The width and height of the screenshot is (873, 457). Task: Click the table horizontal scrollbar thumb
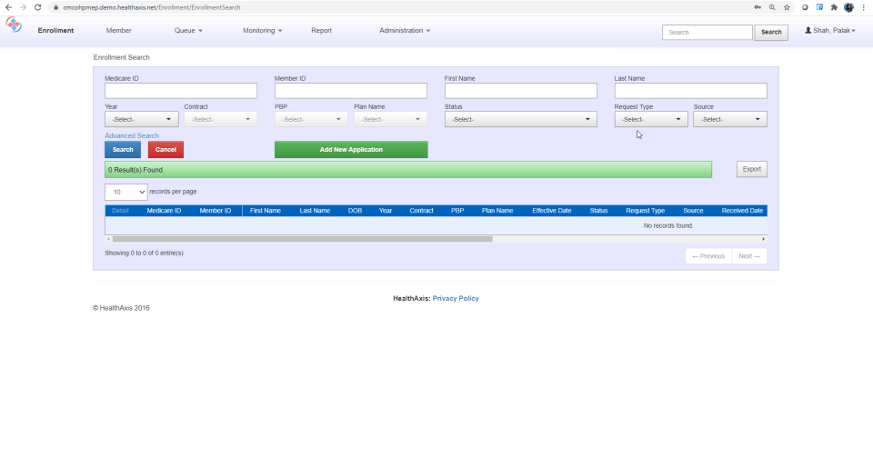[302, 239]
